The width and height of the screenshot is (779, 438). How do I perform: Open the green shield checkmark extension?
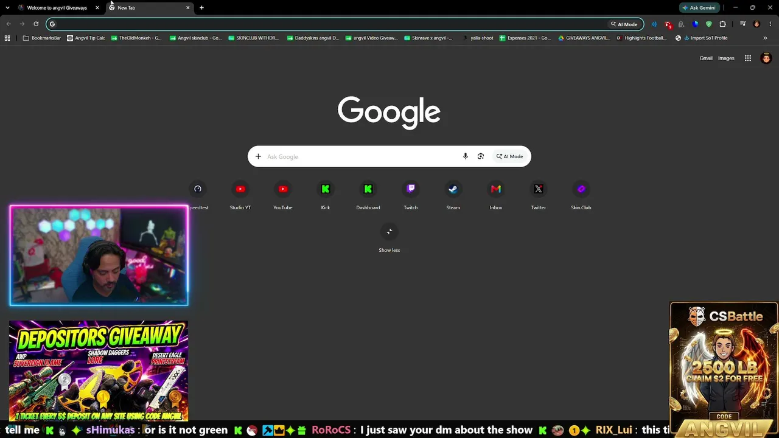pos(709,24)
